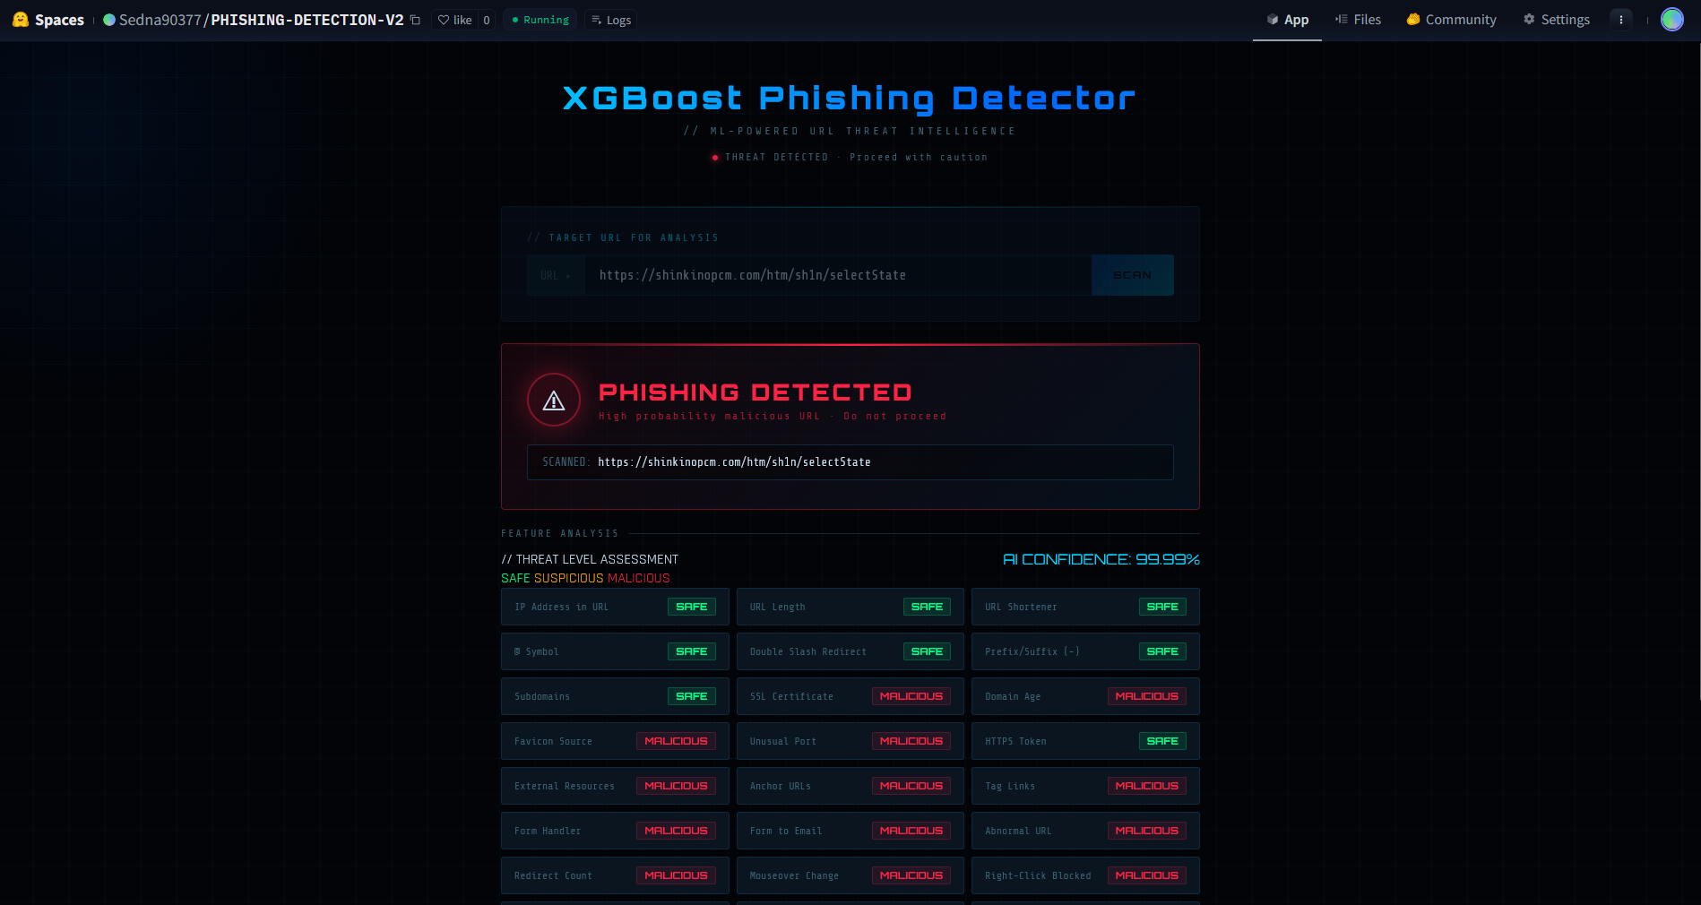Select the "IP Address in URL" feature label
The width and height of the screenshot is (1701, 905).
[561, 607]
